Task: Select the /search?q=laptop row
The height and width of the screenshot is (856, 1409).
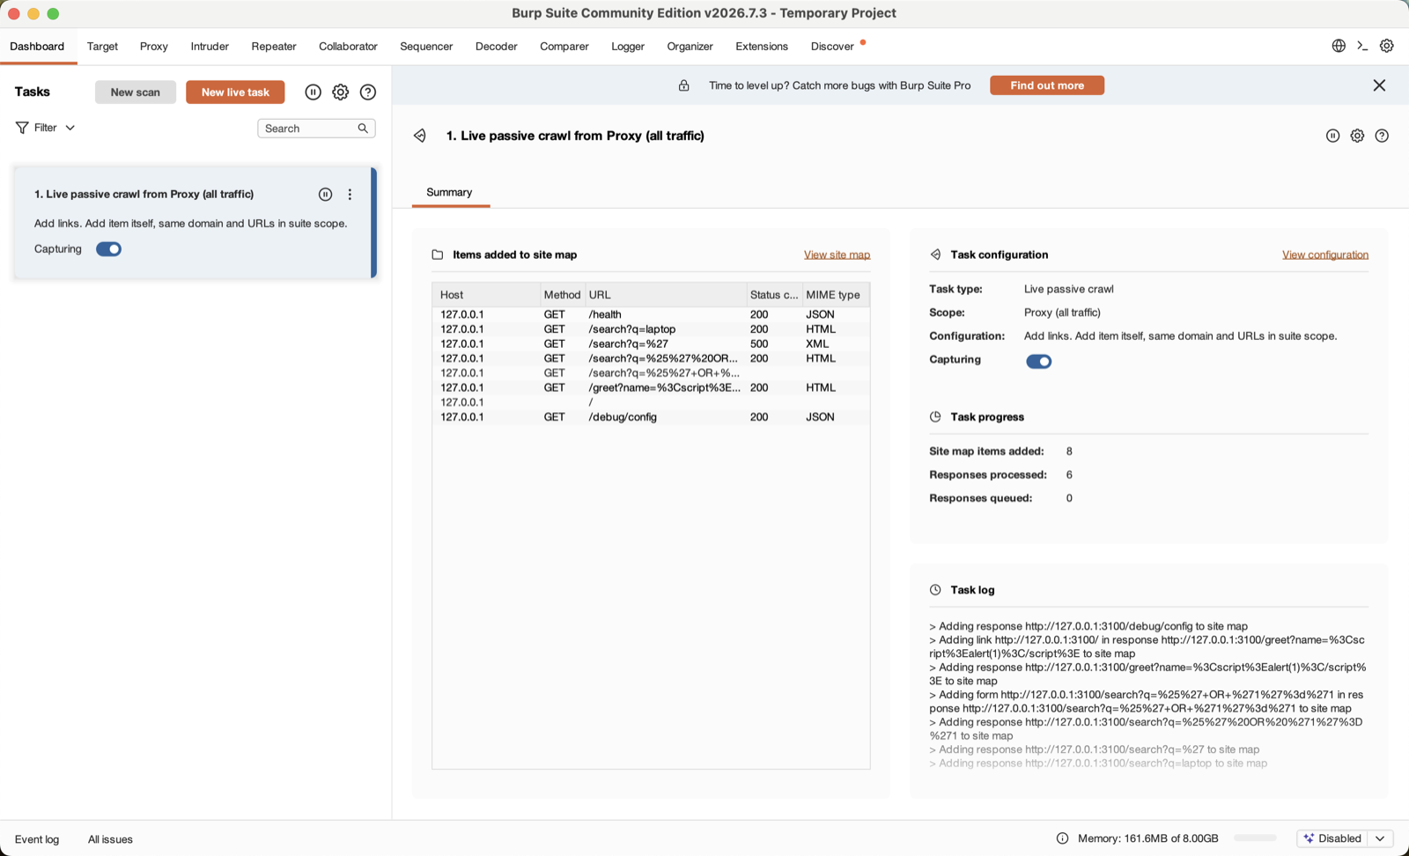Action: point(651,329)
